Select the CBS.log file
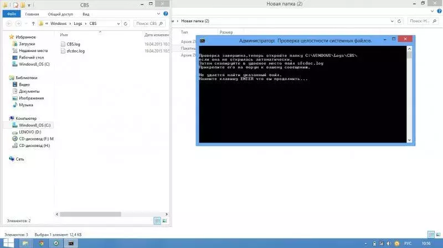This screenshot has height=248, width=443. click(73, 44)
